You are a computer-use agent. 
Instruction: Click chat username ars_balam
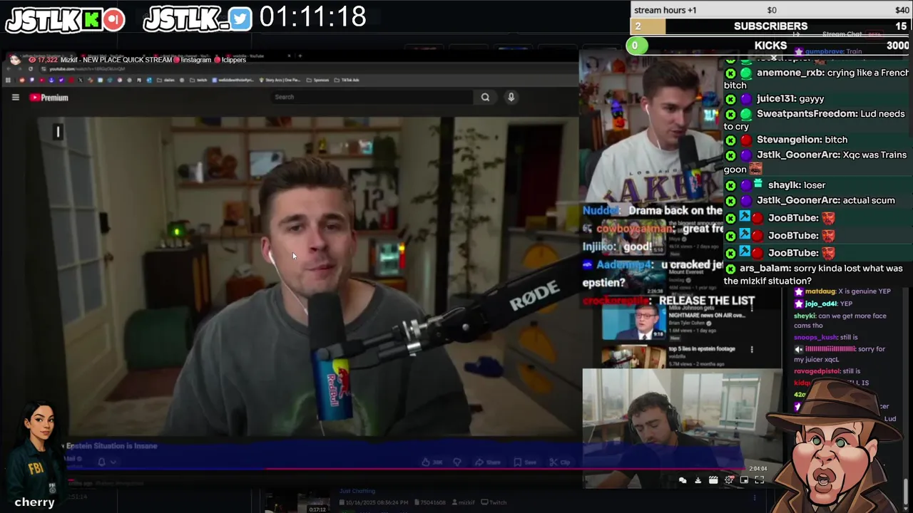tap(765, 269)
